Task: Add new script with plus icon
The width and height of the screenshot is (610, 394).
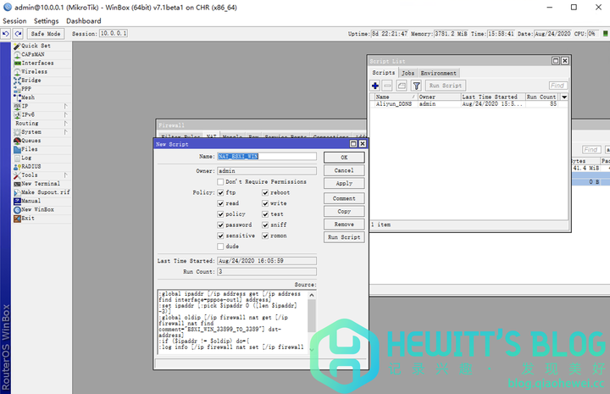Action: click(375, 86)
